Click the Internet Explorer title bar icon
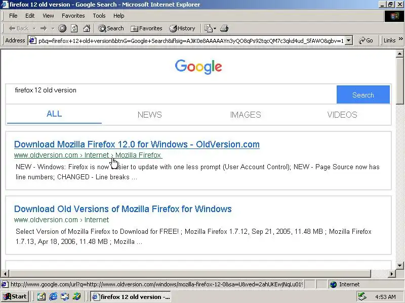405x303 pixels. coord(5,5)
